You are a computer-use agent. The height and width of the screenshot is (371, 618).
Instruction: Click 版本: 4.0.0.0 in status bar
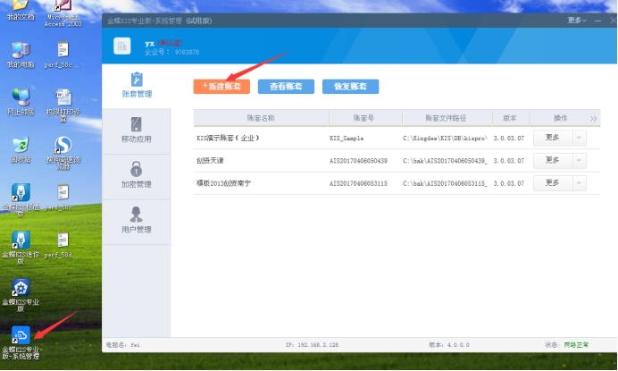coord(449,345)
